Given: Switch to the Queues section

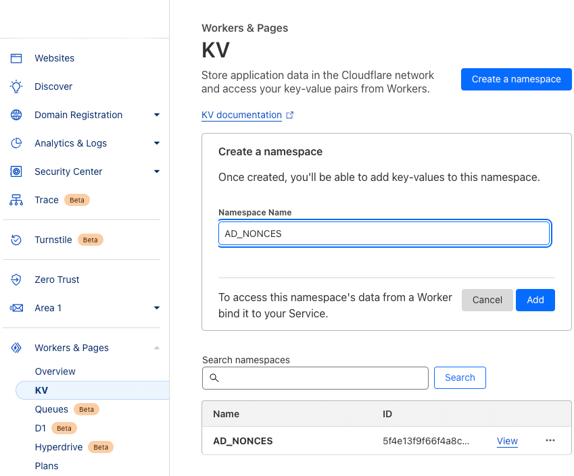Looking at the screenshot, I should point(52,409).
